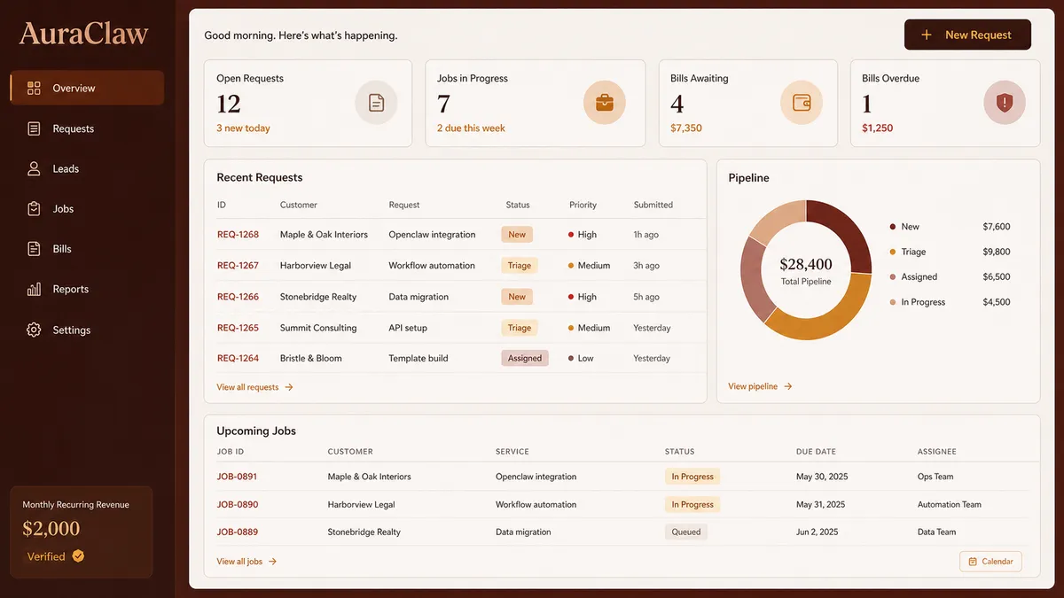Click "Summit Consulting" customer cell
The image size is (1064, 598).
pos(318,328)
